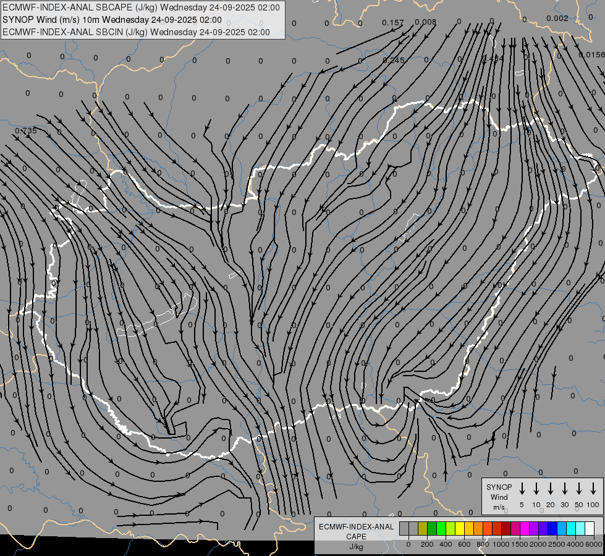
Task: Click the 0.735 value at left edge
Action: coord(26,131)
